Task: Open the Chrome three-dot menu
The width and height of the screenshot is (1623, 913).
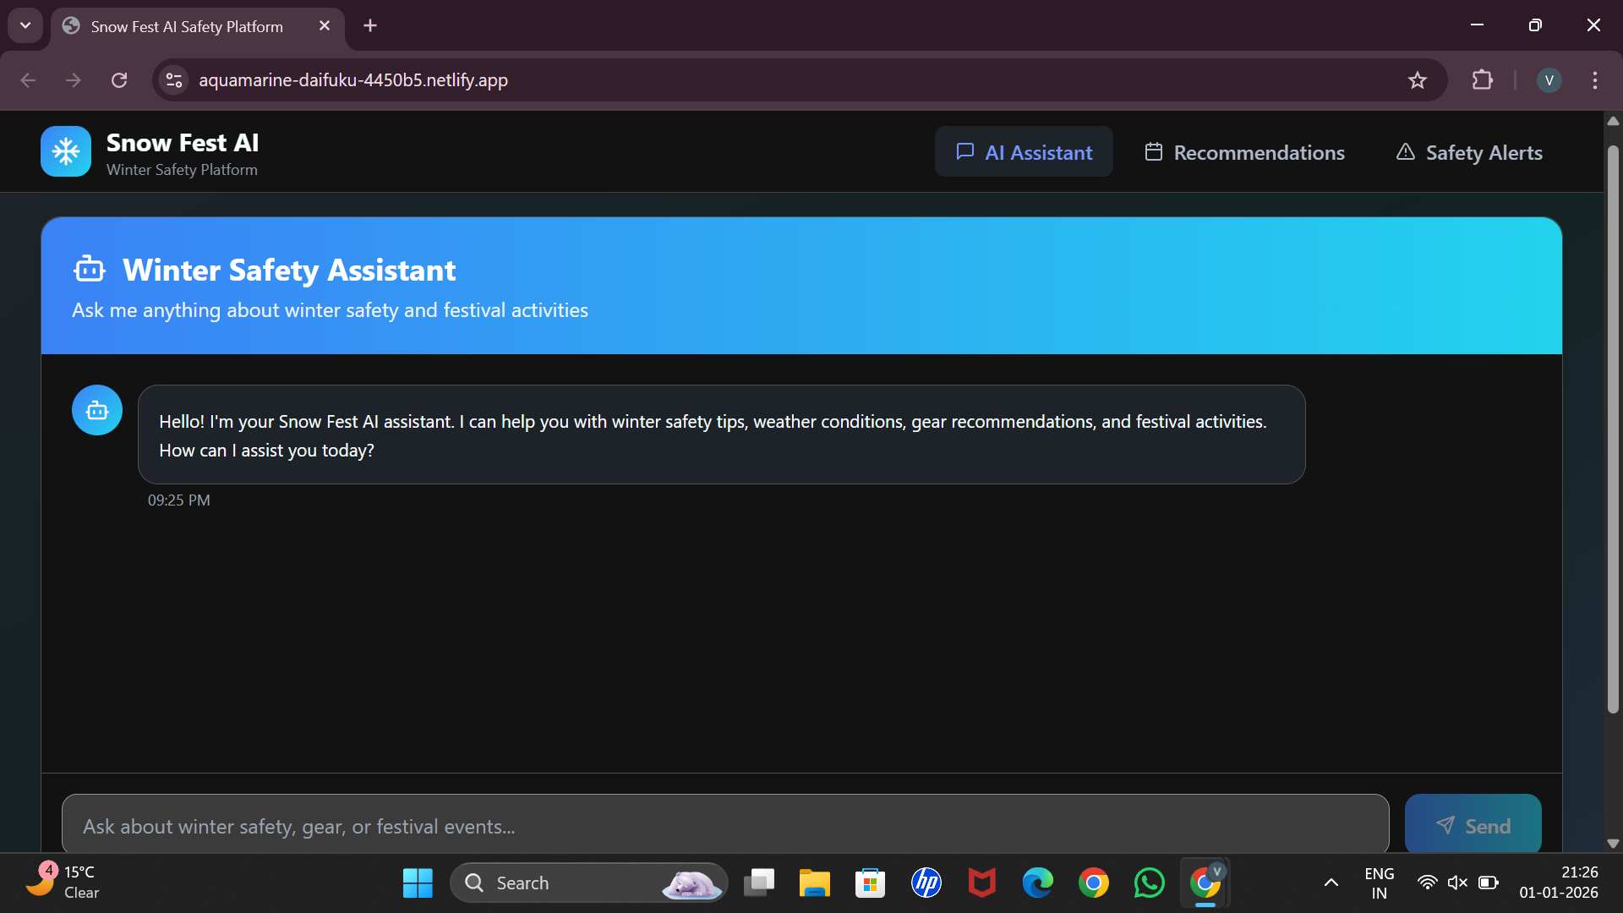Action: [1595, 80]
